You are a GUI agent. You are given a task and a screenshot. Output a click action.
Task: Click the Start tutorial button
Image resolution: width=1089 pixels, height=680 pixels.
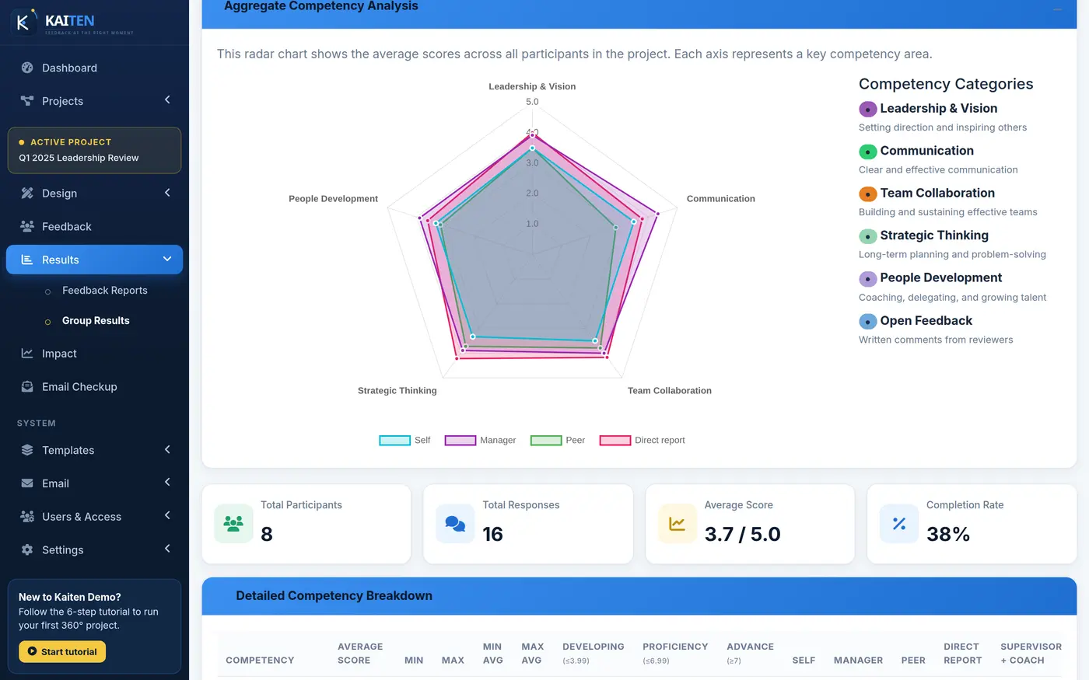62,651
